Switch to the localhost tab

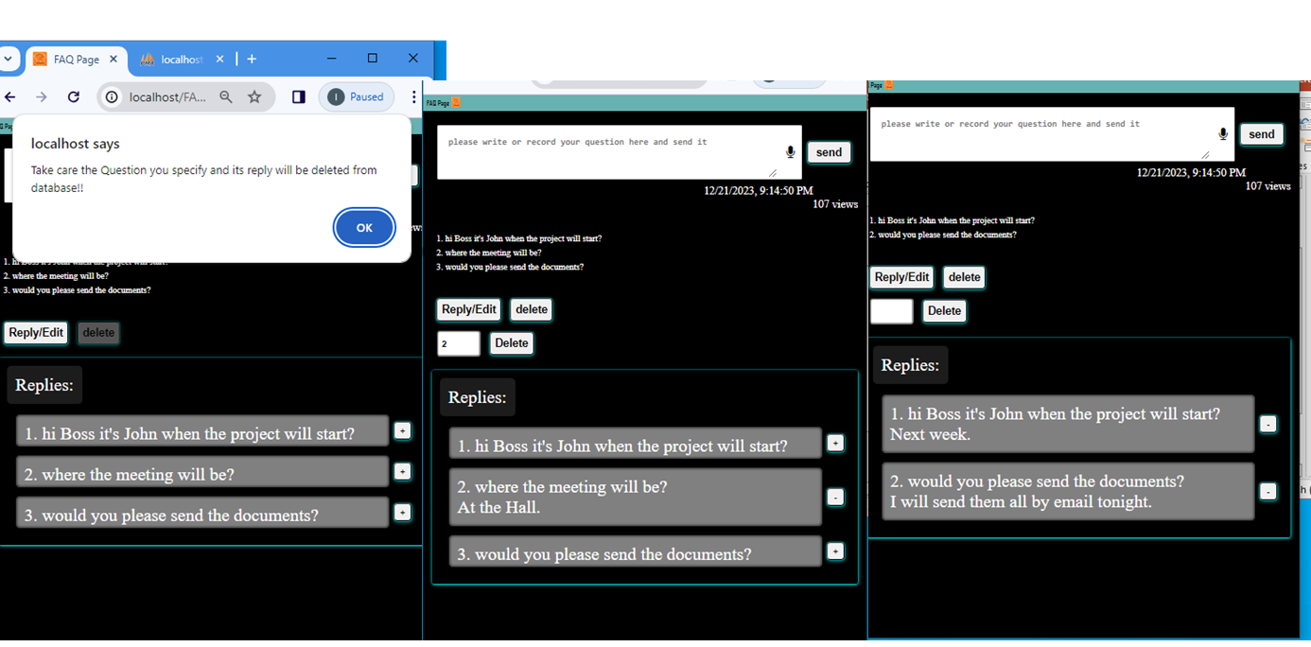pos(175,59)
